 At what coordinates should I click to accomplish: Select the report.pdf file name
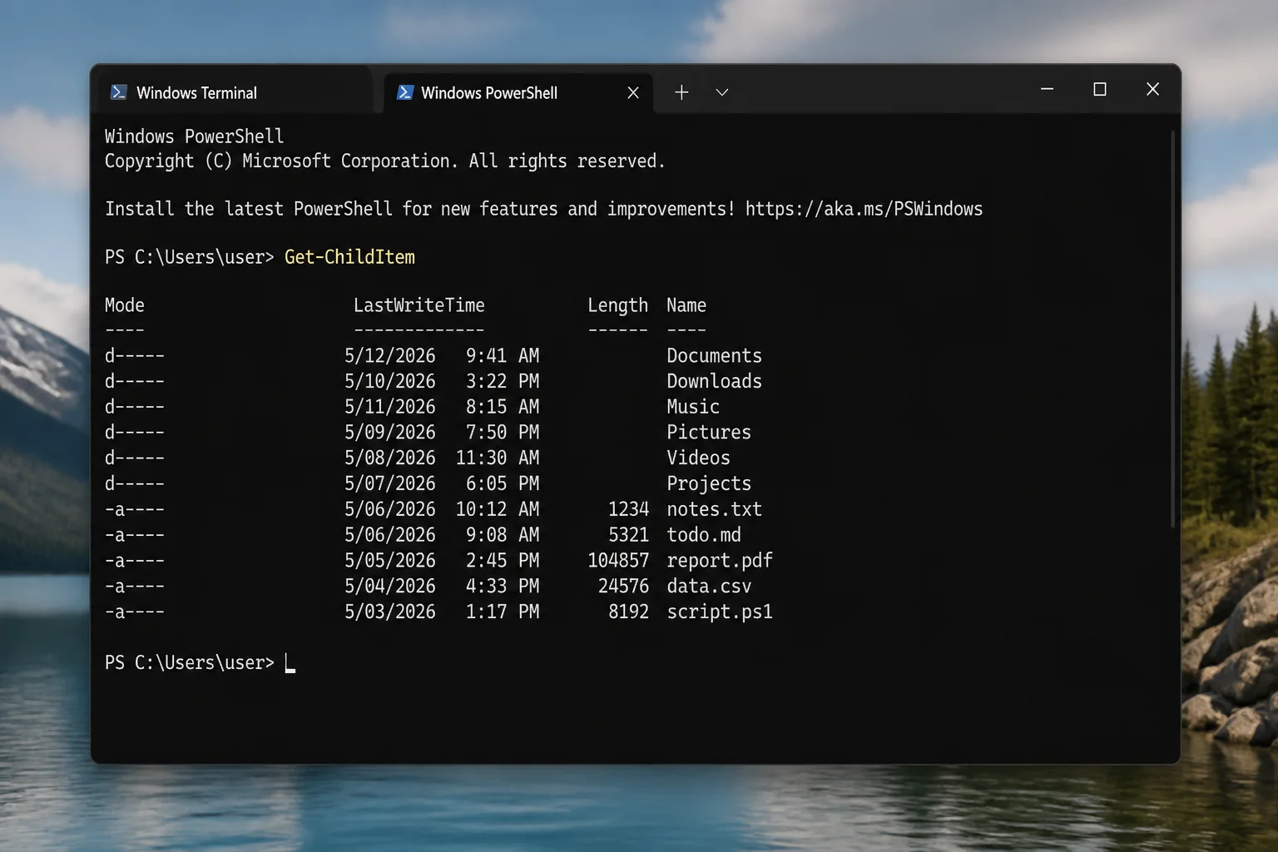(x=720, y=561)
